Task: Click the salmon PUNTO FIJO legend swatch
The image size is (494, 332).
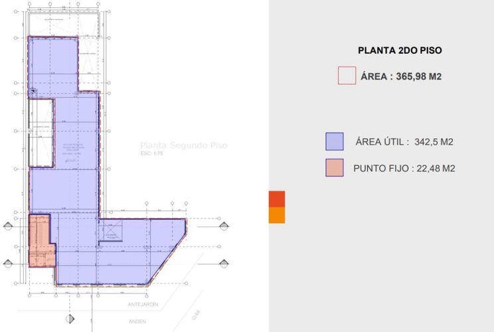Action: coord(335,167)
